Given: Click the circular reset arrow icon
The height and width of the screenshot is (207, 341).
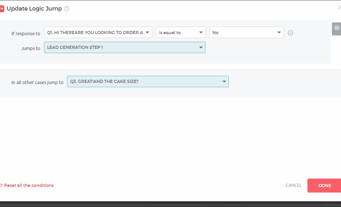Looking at the screenshot, I should 1,185.
